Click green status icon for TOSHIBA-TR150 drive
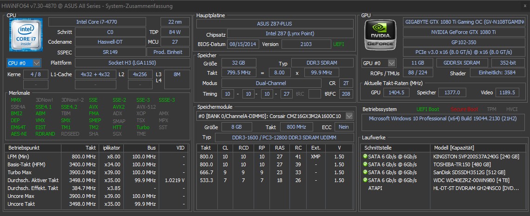Viewport: 530px width, 216px height. (365, 164)
